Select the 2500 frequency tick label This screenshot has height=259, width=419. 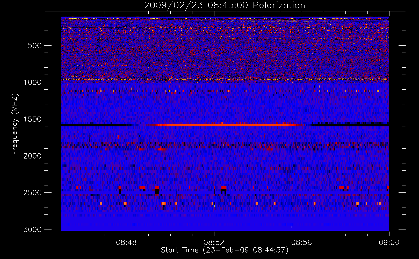(32, 193)
